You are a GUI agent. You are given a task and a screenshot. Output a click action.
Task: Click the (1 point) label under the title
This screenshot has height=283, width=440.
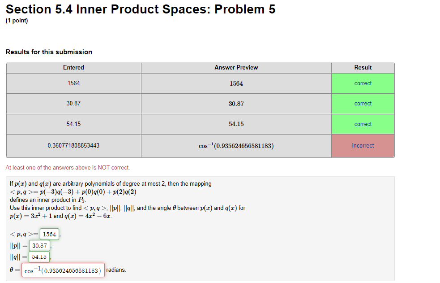(16, 20)
